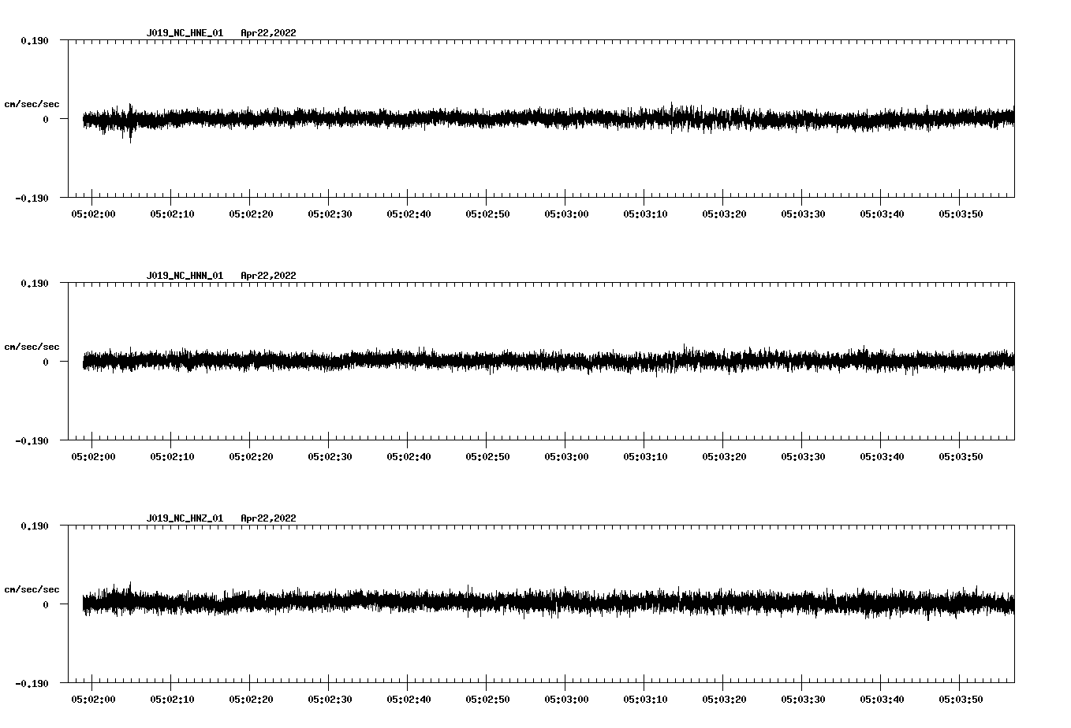Click the zero axis label of the HNE plot
Screen dimensions: 1071x728
(46, 119)
